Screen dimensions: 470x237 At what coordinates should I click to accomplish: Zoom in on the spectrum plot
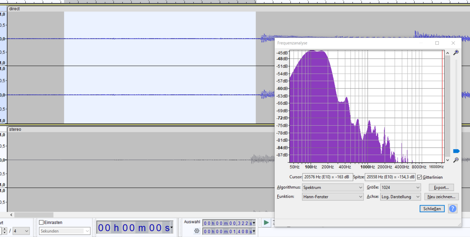pos(456,53)
